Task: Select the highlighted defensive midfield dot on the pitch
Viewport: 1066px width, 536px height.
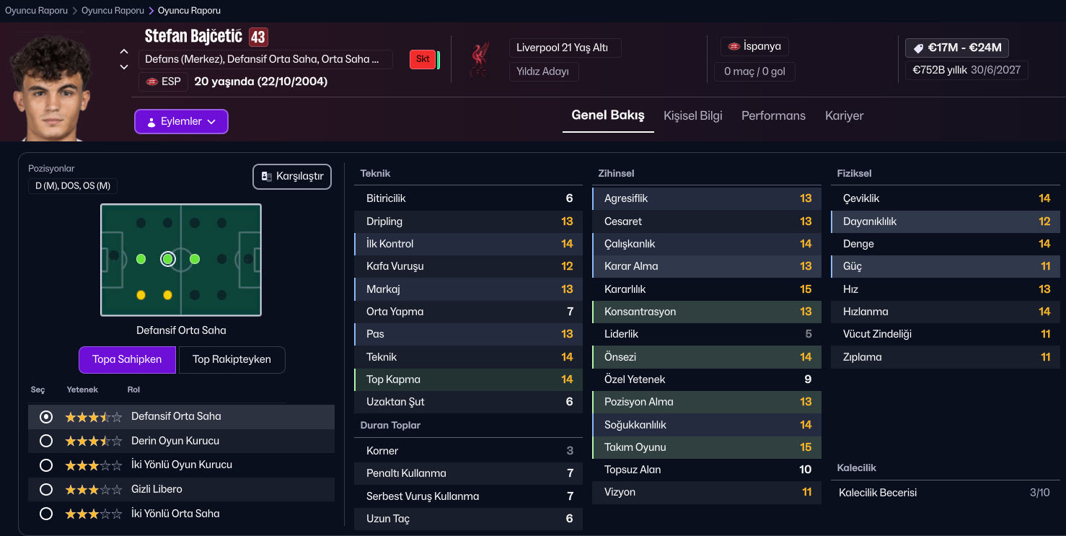Action: (168, 259)
